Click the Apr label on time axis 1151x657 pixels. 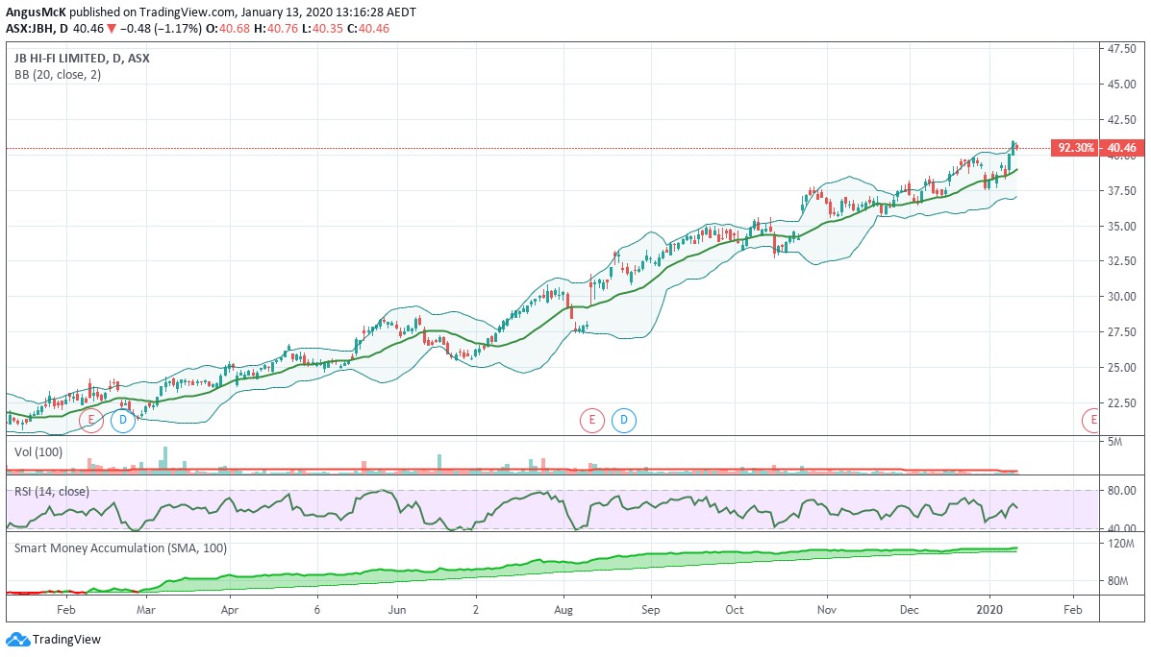click(230, 609)
